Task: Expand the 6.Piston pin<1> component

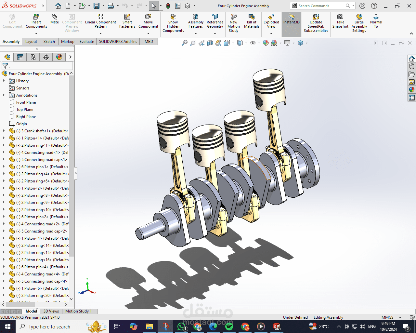Action: [x=4, y=167]
